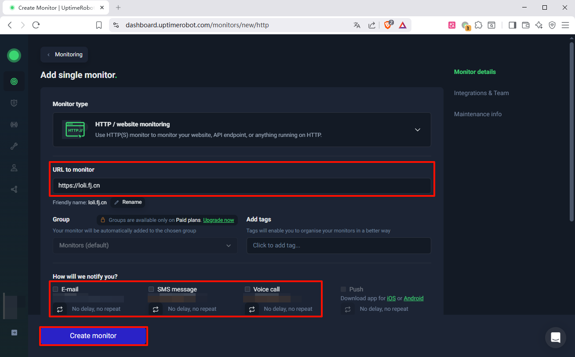Open Status pages broadcast icon in sidebar

(x=14, y=125)
